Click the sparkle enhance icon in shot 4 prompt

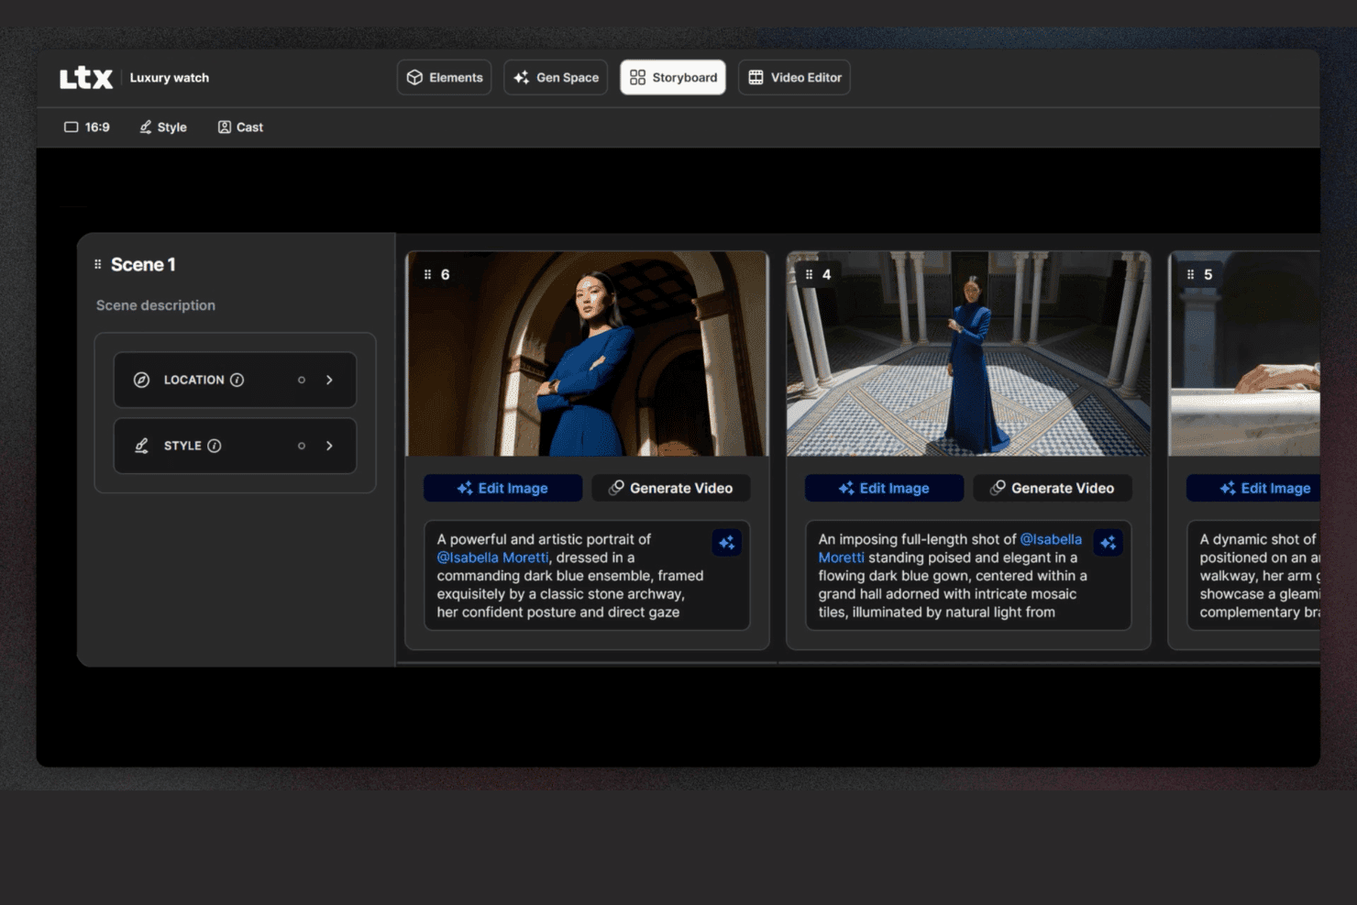1109,543
